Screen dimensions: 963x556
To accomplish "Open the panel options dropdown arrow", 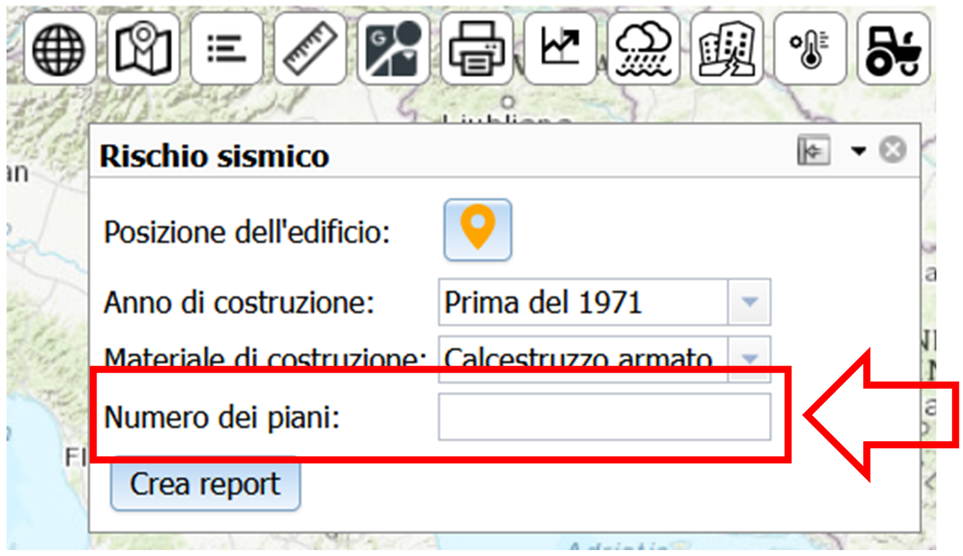I will 858,151.
